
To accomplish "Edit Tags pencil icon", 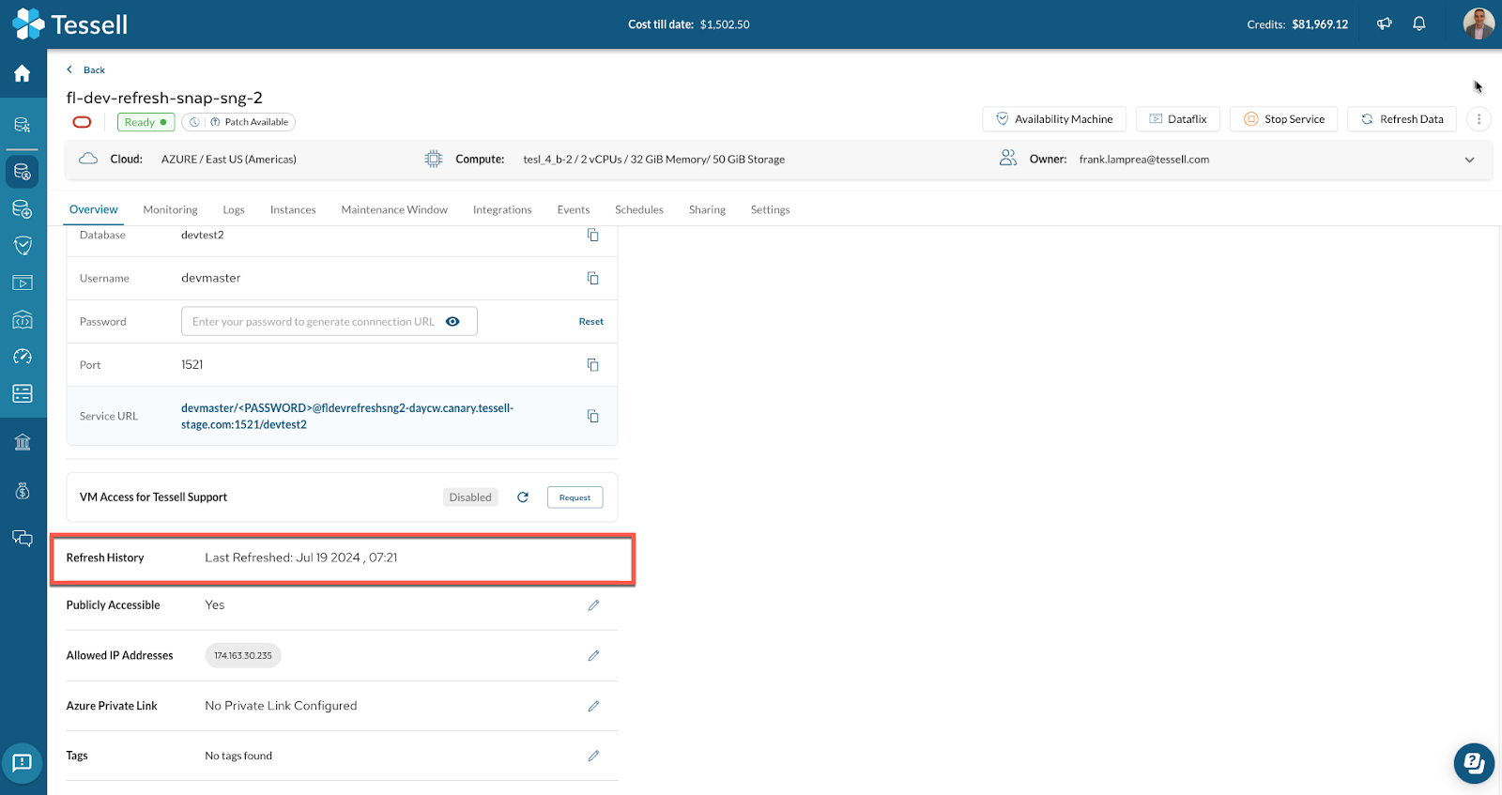I will coord(593,756).
